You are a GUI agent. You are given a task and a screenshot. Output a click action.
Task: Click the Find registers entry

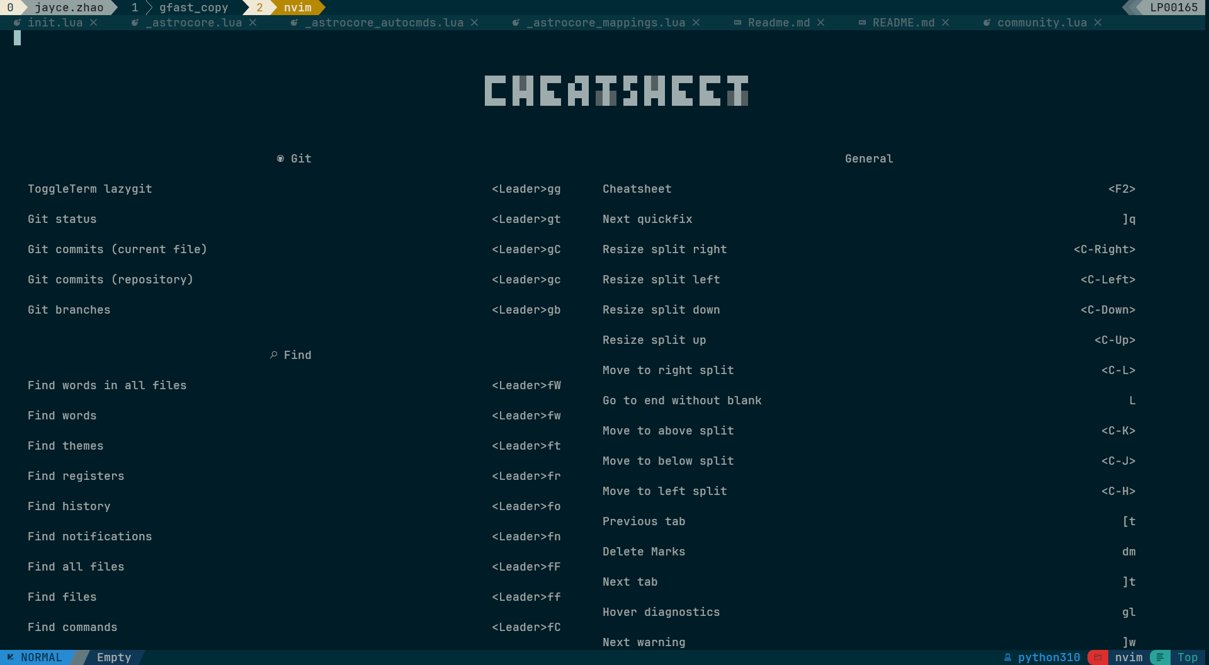pyautogui.click(x=76, y=476)
